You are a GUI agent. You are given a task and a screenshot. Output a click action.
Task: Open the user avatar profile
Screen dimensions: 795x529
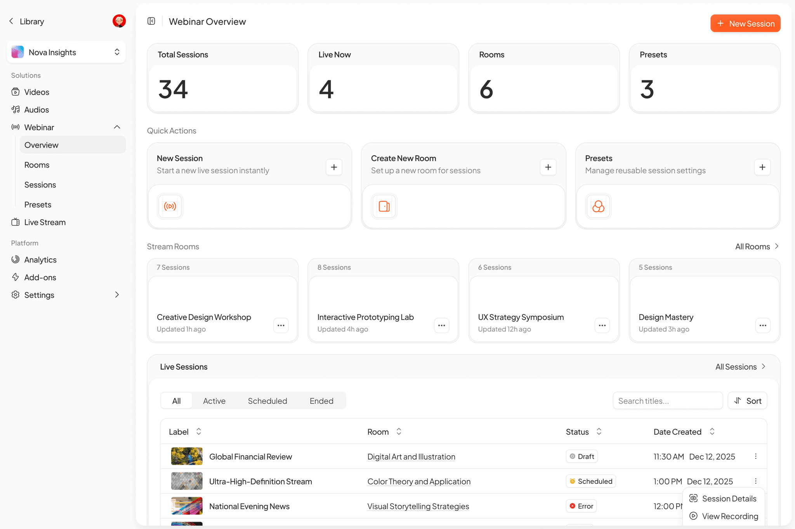119,21
